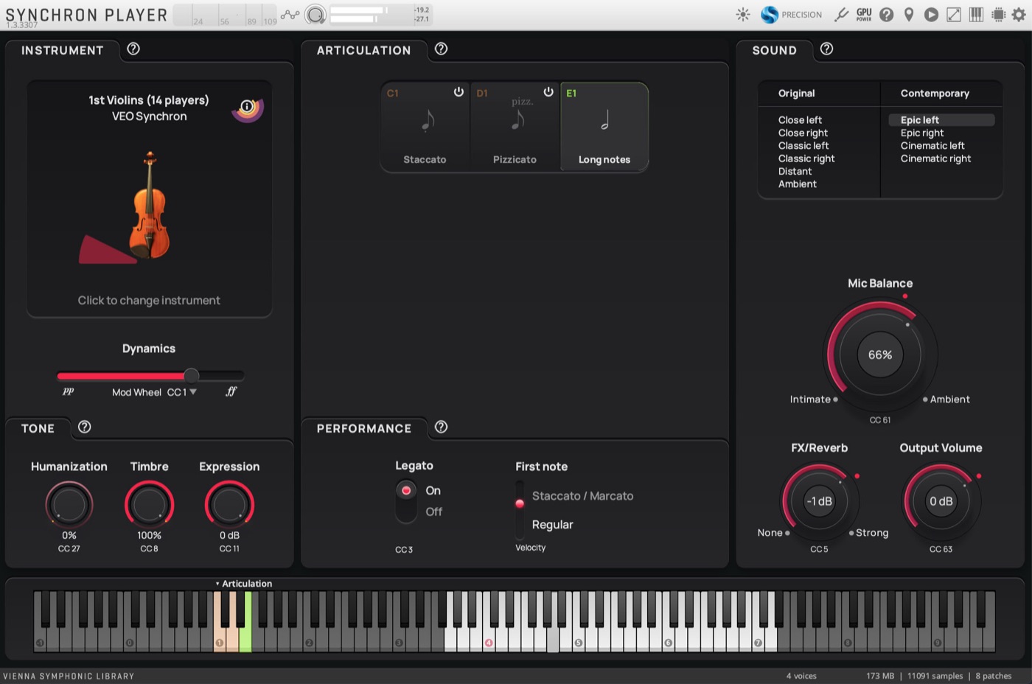Screen dimensions: 1032x684
Task: Click the Mic Balance knob
Action: click(x=880, y=355)
